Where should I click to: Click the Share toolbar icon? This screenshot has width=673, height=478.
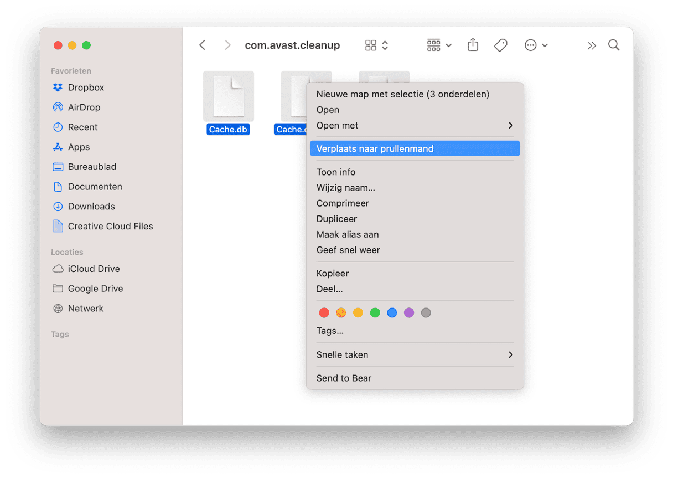(473, 45)
